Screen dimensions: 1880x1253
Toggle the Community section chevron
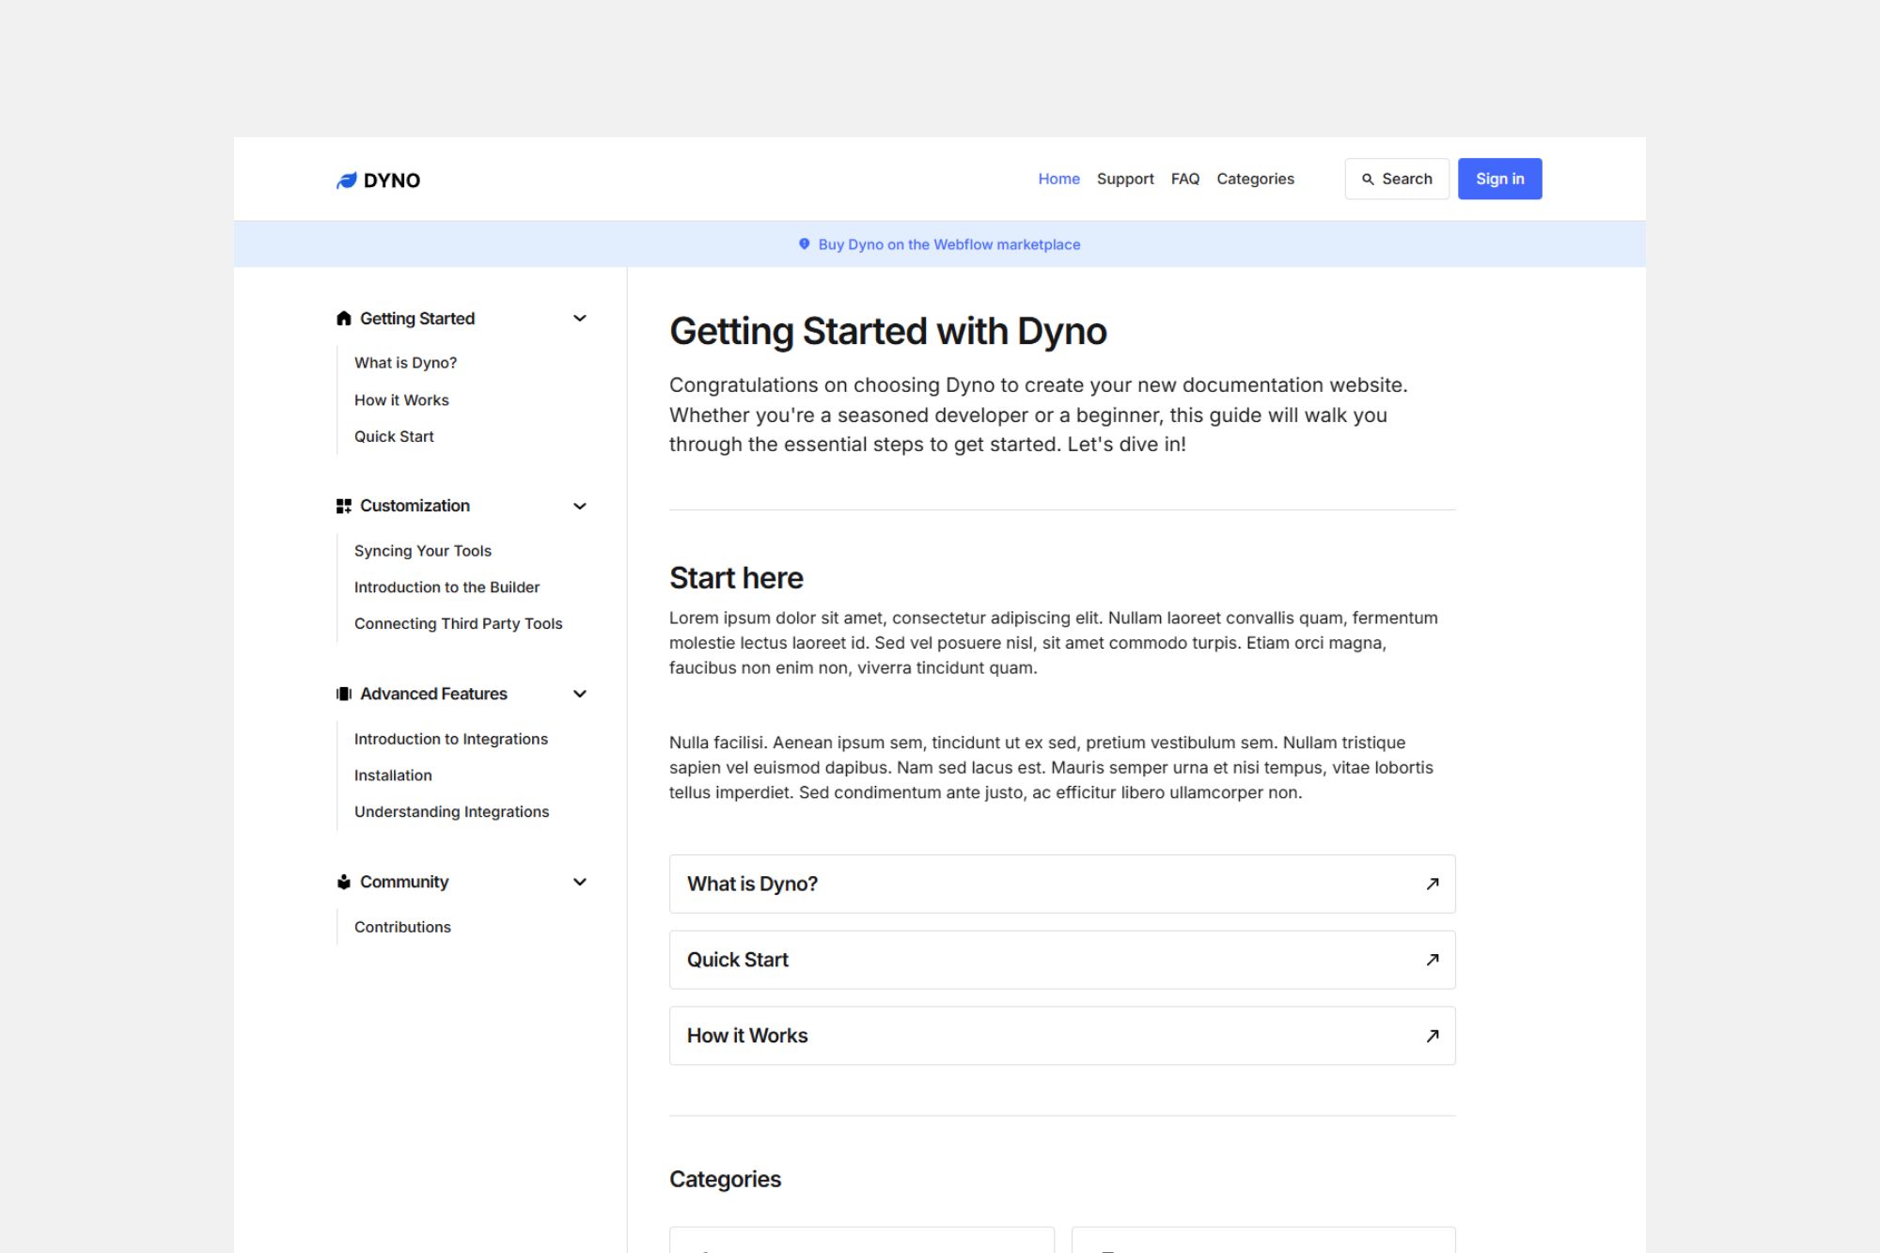[580, 882]
